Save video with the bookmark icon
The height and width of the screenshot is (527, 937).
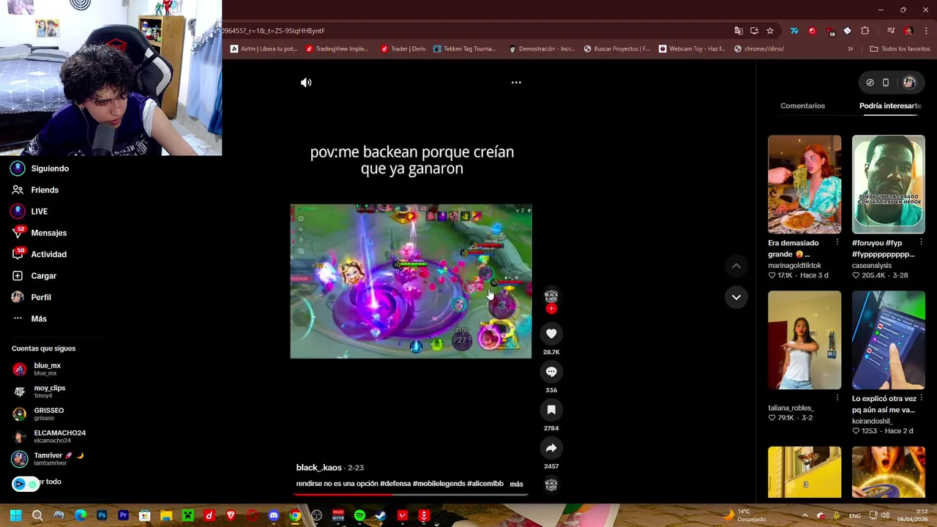tap(551, 410)
